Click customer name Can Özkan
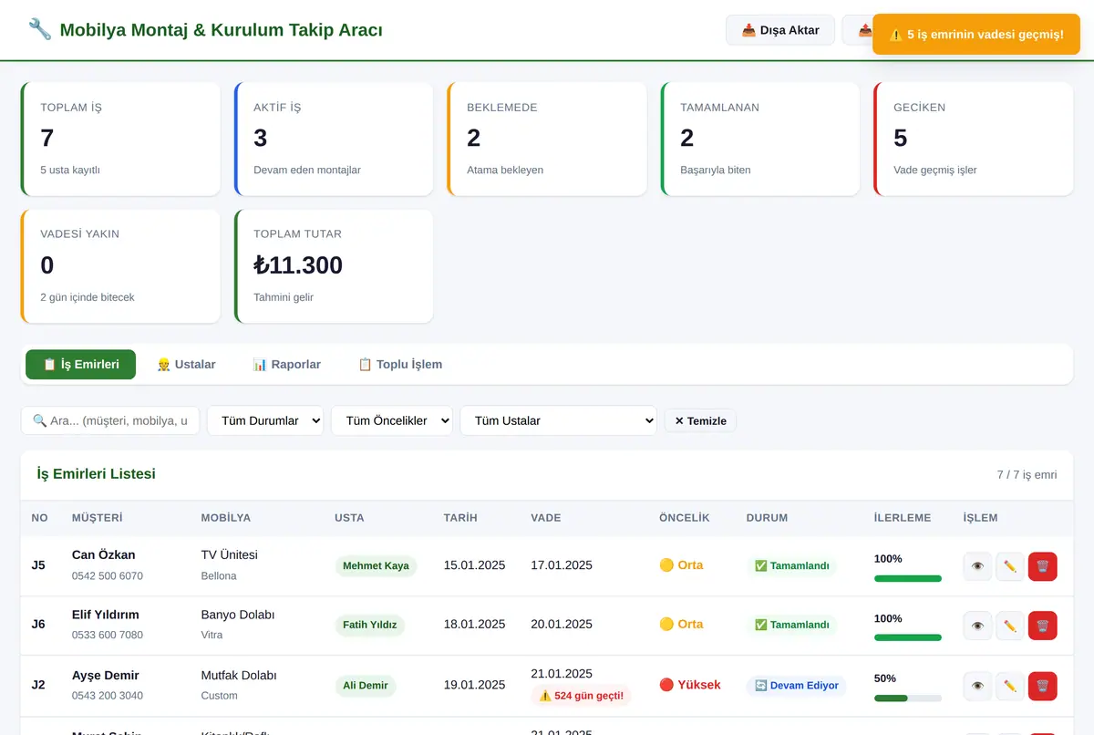This screenshot has height=735, width=1094. (x=104, y=554)
